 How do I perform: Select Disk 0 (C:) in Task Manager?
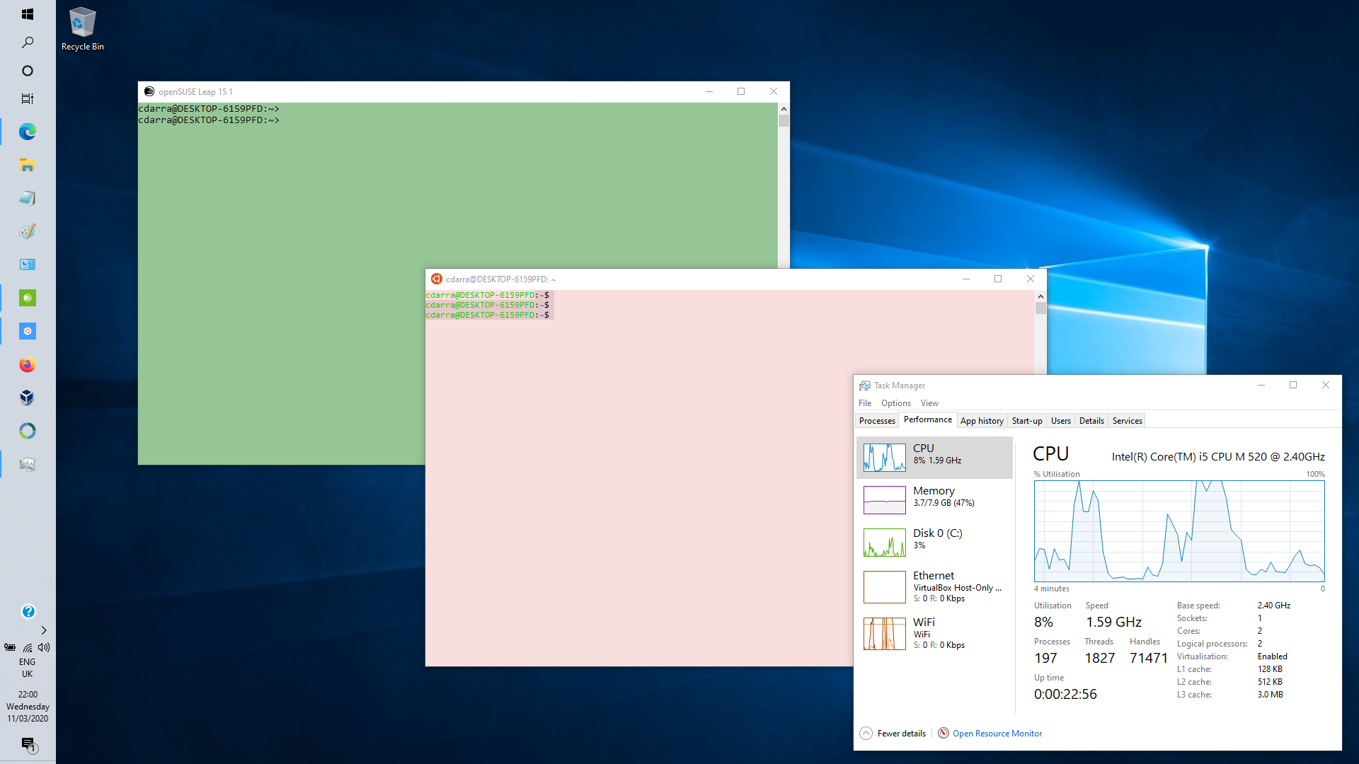[x=934, y=542]
